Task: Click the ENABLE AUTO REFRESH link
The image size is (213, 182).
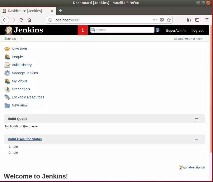Action: [x=188, y=39]
